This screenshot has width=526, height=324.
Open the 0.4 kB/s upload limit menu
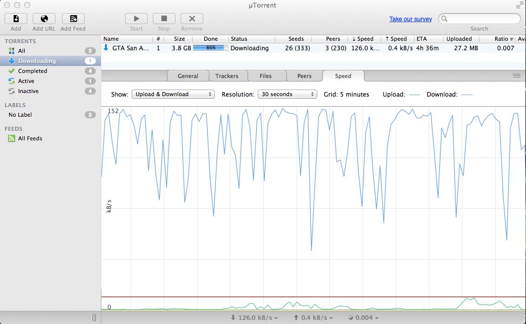313,317
